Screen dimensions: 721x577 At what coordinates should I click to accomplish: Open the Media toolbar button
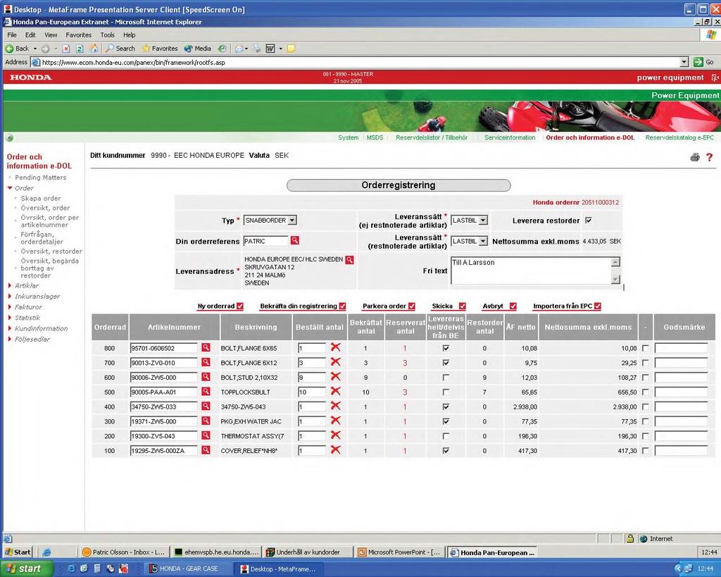(198, 49)
